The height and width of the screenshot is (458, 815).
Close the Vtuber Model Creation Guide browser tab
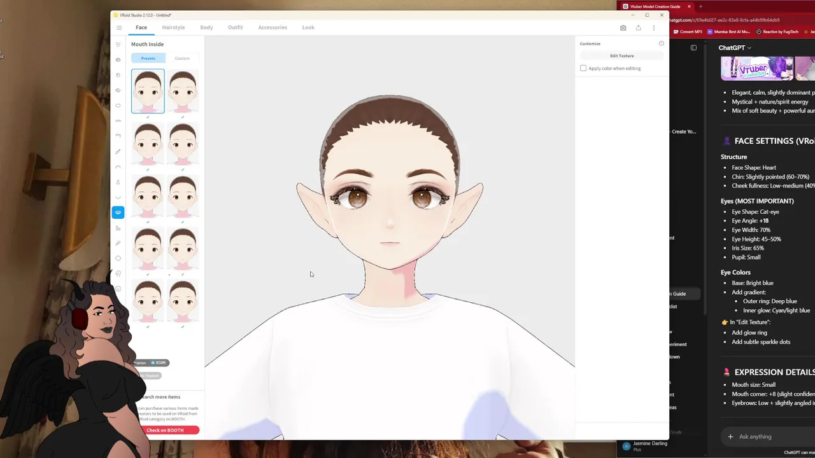689,6
